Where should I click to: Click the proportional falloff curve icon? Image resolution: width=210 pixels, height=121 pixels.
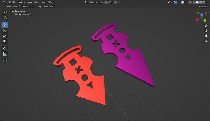119,2
